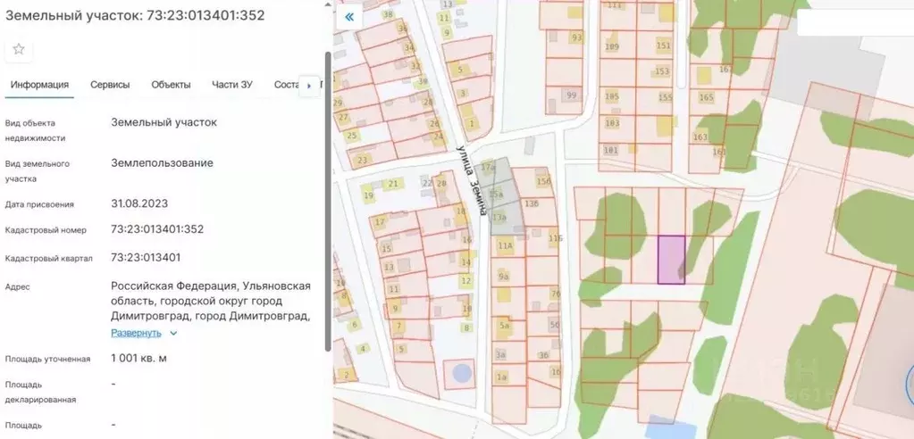
Task: Select the highlighted purple parcel on map
Action: tap(671, 260)
